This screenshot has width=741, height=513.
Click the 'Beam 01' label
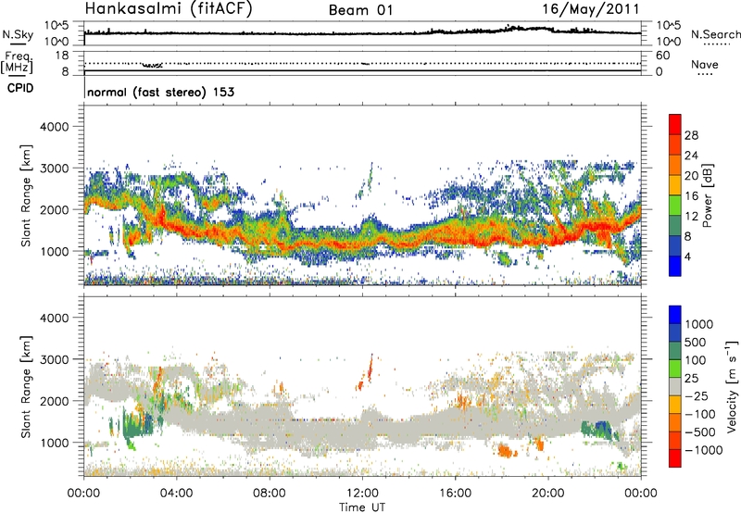pyautogui.click(x=361, y=10)
